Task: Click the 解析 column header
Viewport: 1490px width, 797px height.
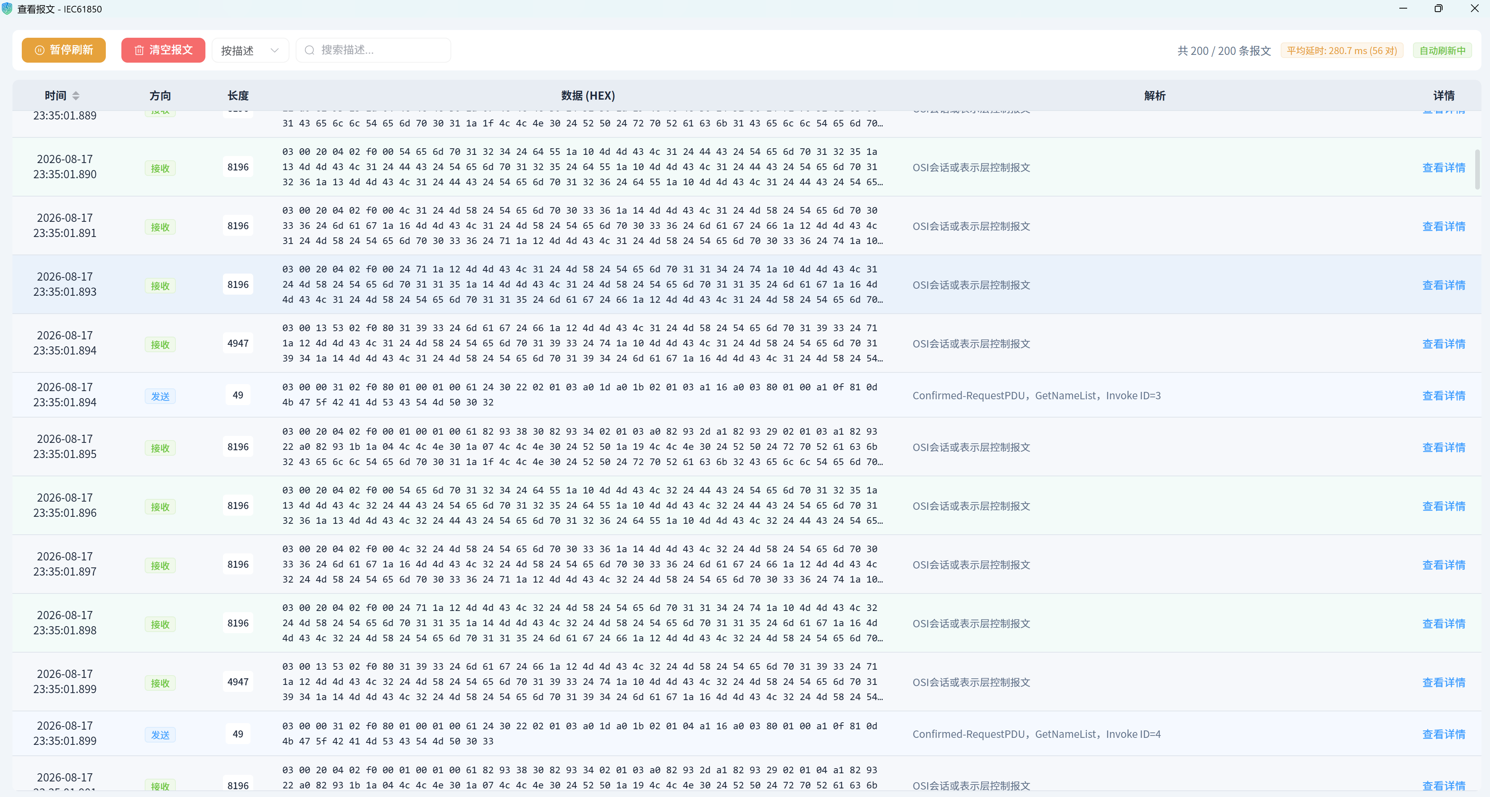Action: pyautogui.click(x=1154, y=95)
